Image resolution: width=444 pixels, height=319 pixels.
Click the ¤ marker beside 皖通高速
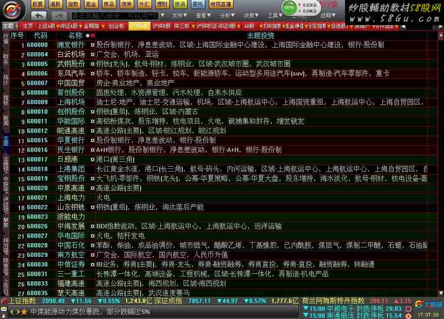click(92, 131)
